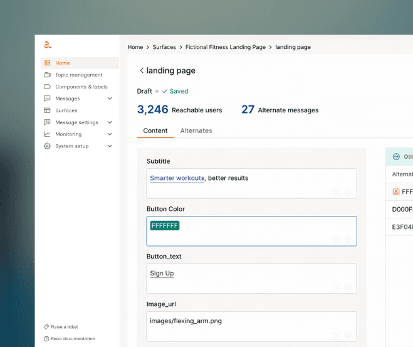
Task: Open Components & labels
Action: pyautogui.click(x=81, y=87)
